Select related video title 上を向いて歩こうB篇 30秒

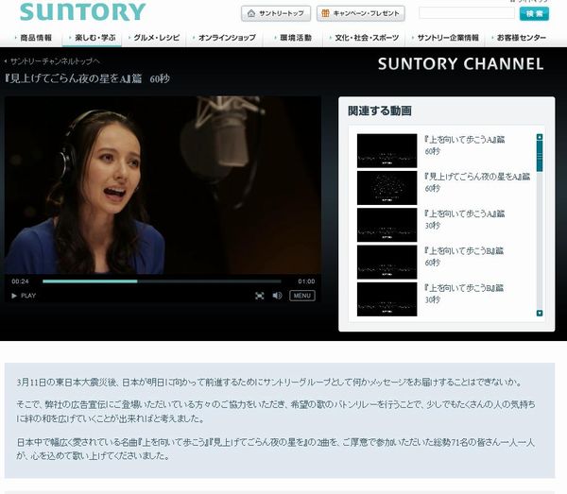tap(464, 294)
